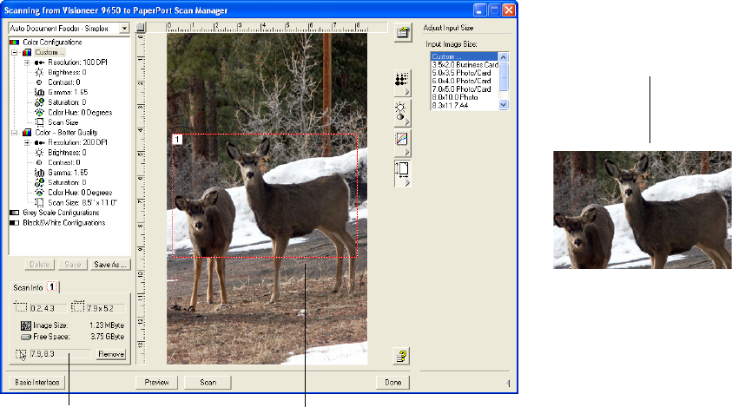Open the scan properties button at top
This screenshot has height=407, width=732.
[x=402, y=34]
